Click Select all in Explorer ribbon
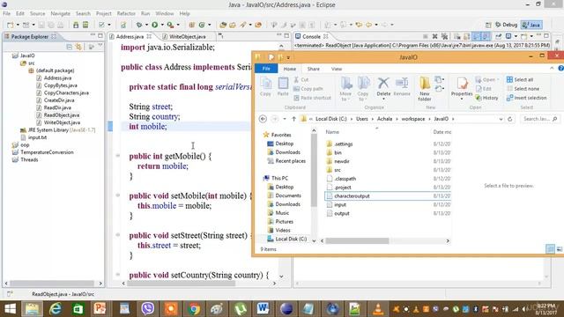Screen dimensions: 564x317 pos(520,79)
